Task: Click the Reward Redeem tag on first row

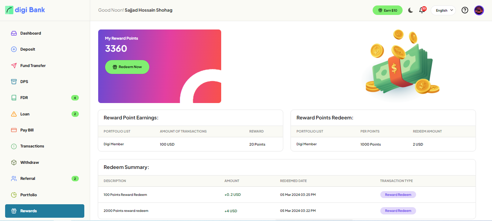Action: click(398, 195)
